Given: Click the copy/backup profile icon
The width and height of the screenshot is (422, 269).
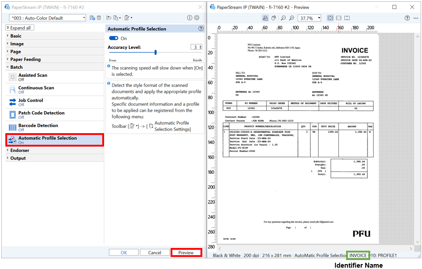Looking at the screenshot, I should click(x=116, y=18).
